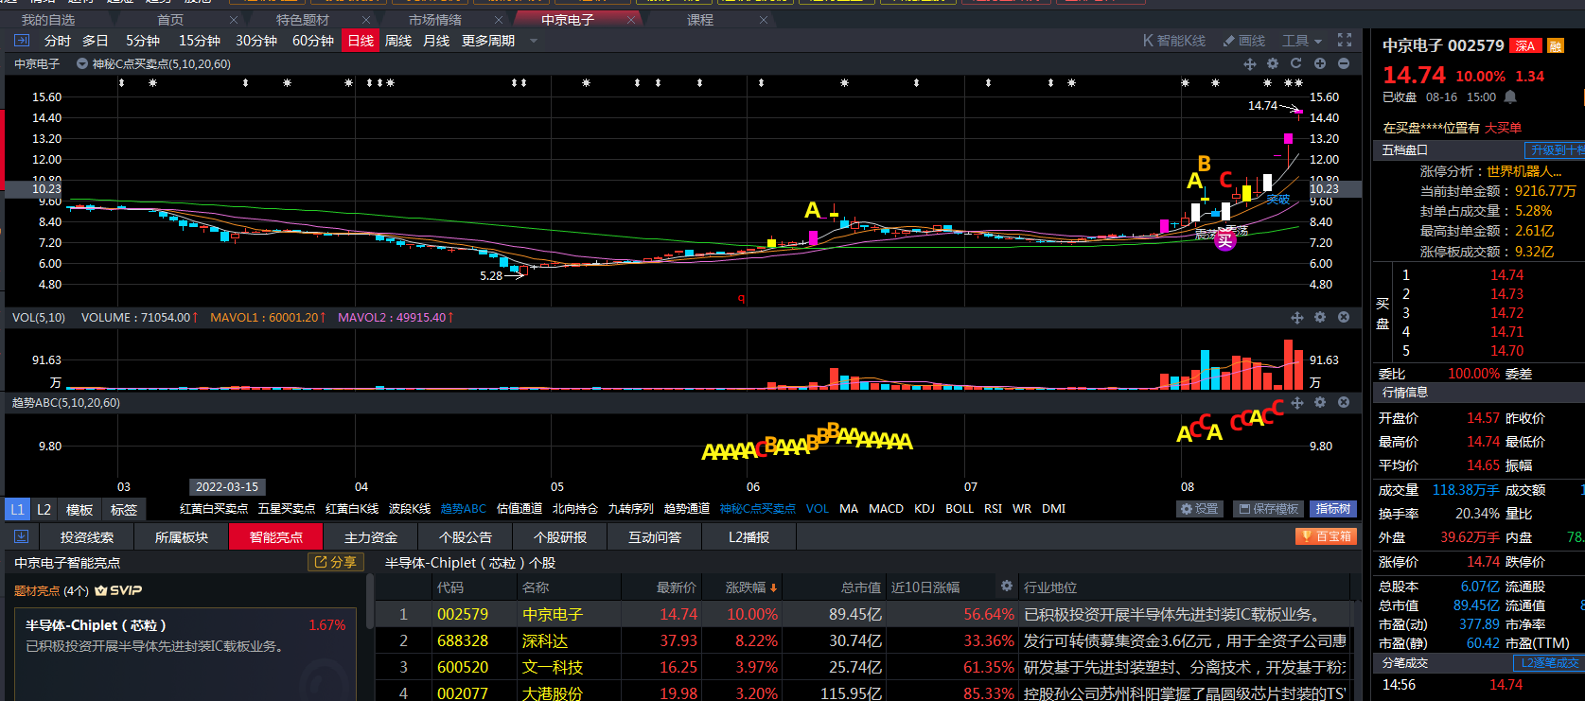Open the 指标树 indicator tree
This screenshot has width=1585, height=701.
tap(1333, 509)
